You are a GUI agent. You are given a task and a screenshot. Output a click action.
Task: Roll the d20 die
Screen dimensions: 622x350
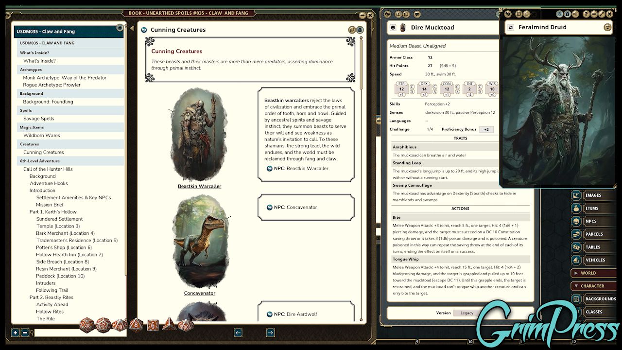[87, 325]
